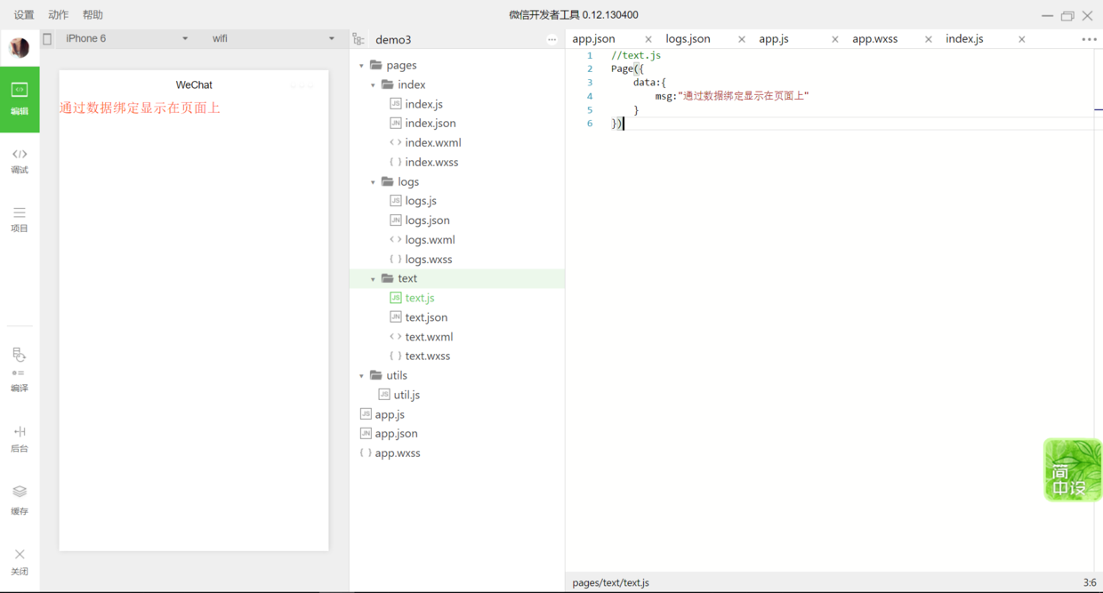Open root app.js in the file tree
The image size is (1103, 593).
[390, 414]
